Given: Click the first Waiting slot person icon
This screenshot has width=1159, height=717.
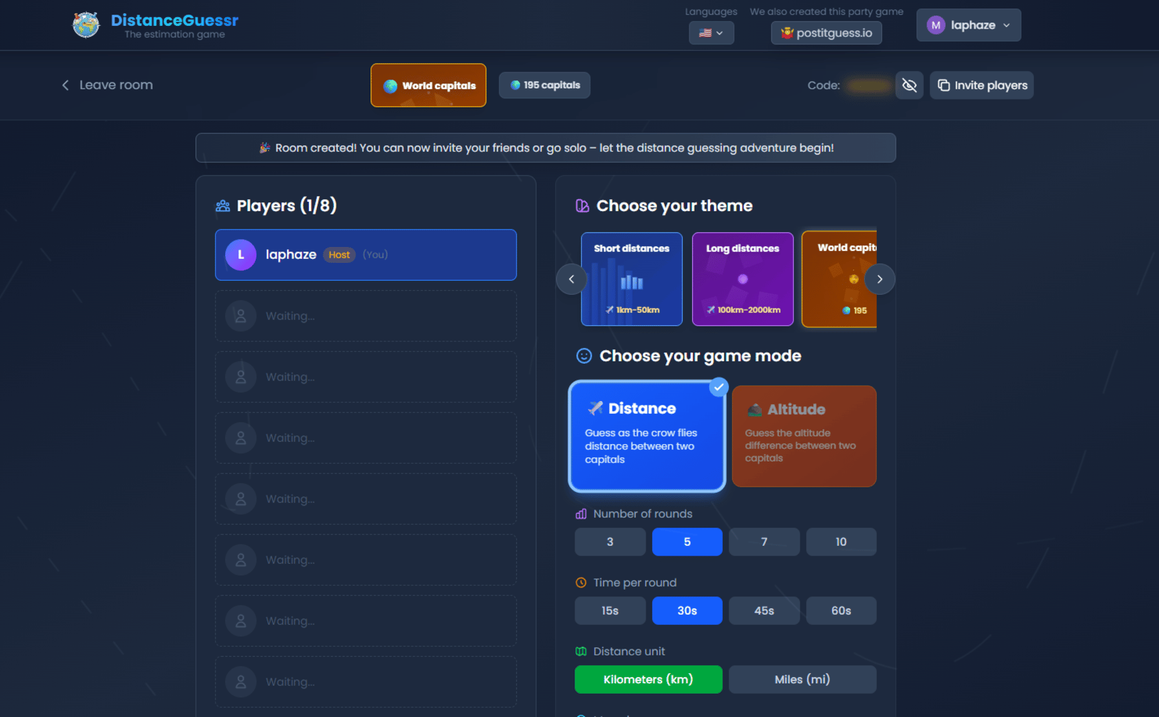Looking at the screenshot, I should click(x=240, y=316).
